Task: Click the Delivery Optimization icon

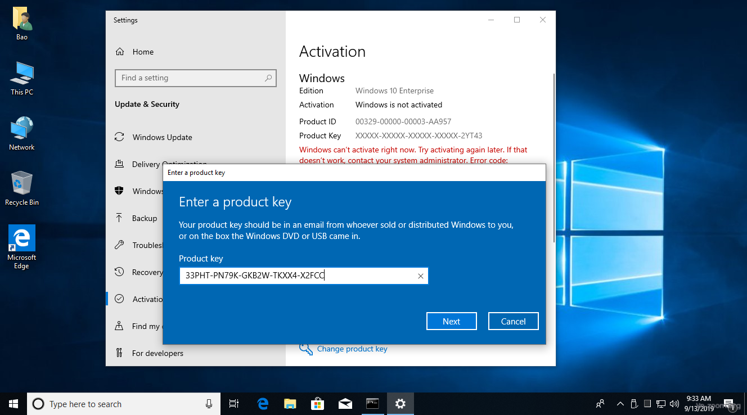Action: tap(119, 164)
